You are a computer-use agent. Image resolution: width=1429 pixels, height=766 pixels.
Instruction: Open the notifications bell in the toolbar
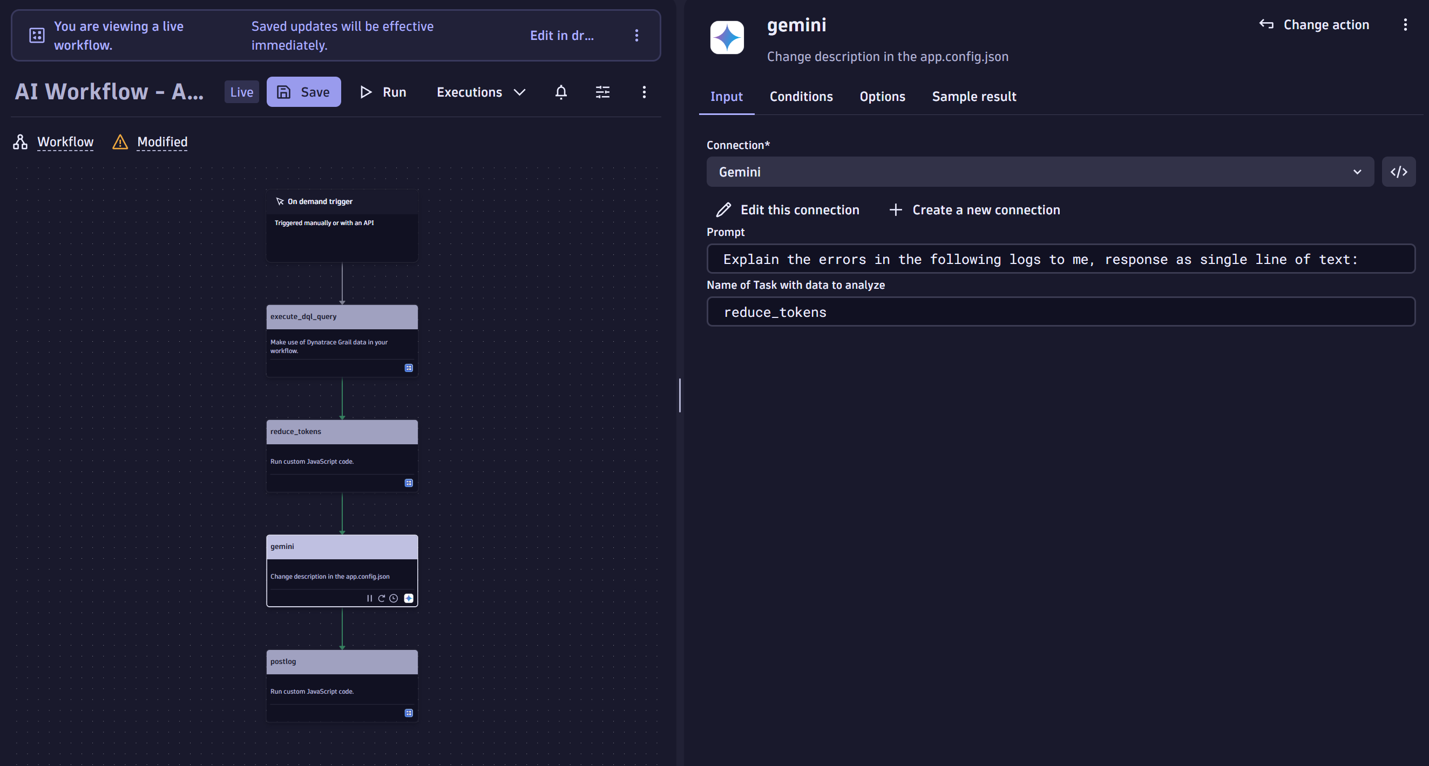click(561, 92)
